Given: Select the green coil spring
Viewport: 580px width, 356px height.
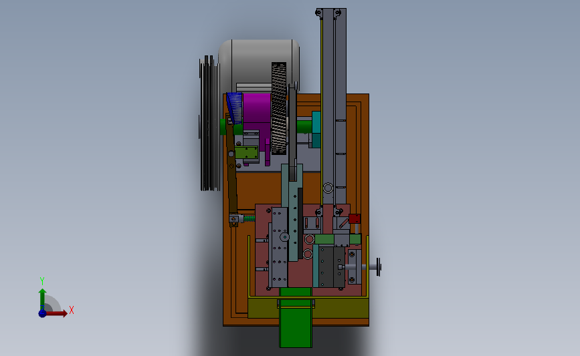Looking at the screenshot, I should click(250, 218).
